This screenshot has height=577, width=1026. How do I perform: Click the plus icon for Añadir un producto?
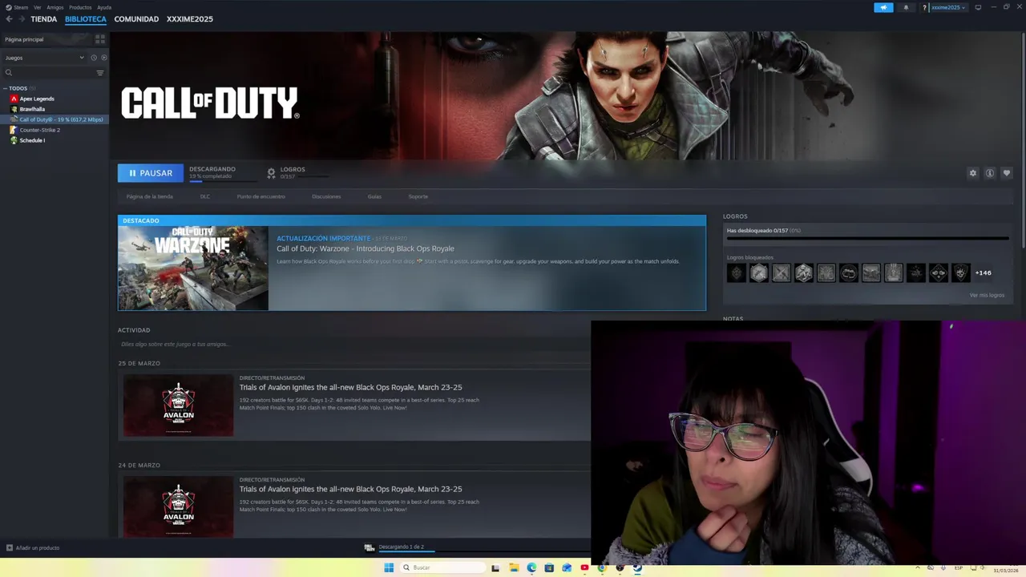[x=10, y=547]
